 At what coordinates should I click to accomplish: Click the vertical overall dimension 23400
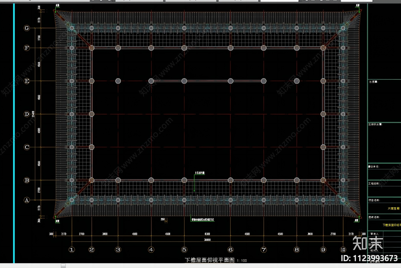click(x=33, y=114)
